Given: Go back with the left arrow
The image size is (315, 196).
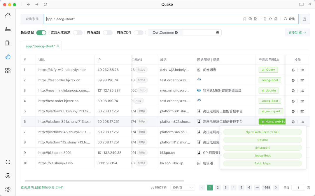Looking at the screenshot, I should point(29,4).
